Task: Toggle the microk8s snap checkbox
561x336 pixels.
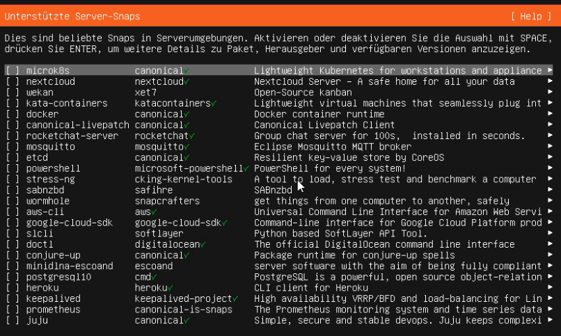Action: click(x=13, y=71)
